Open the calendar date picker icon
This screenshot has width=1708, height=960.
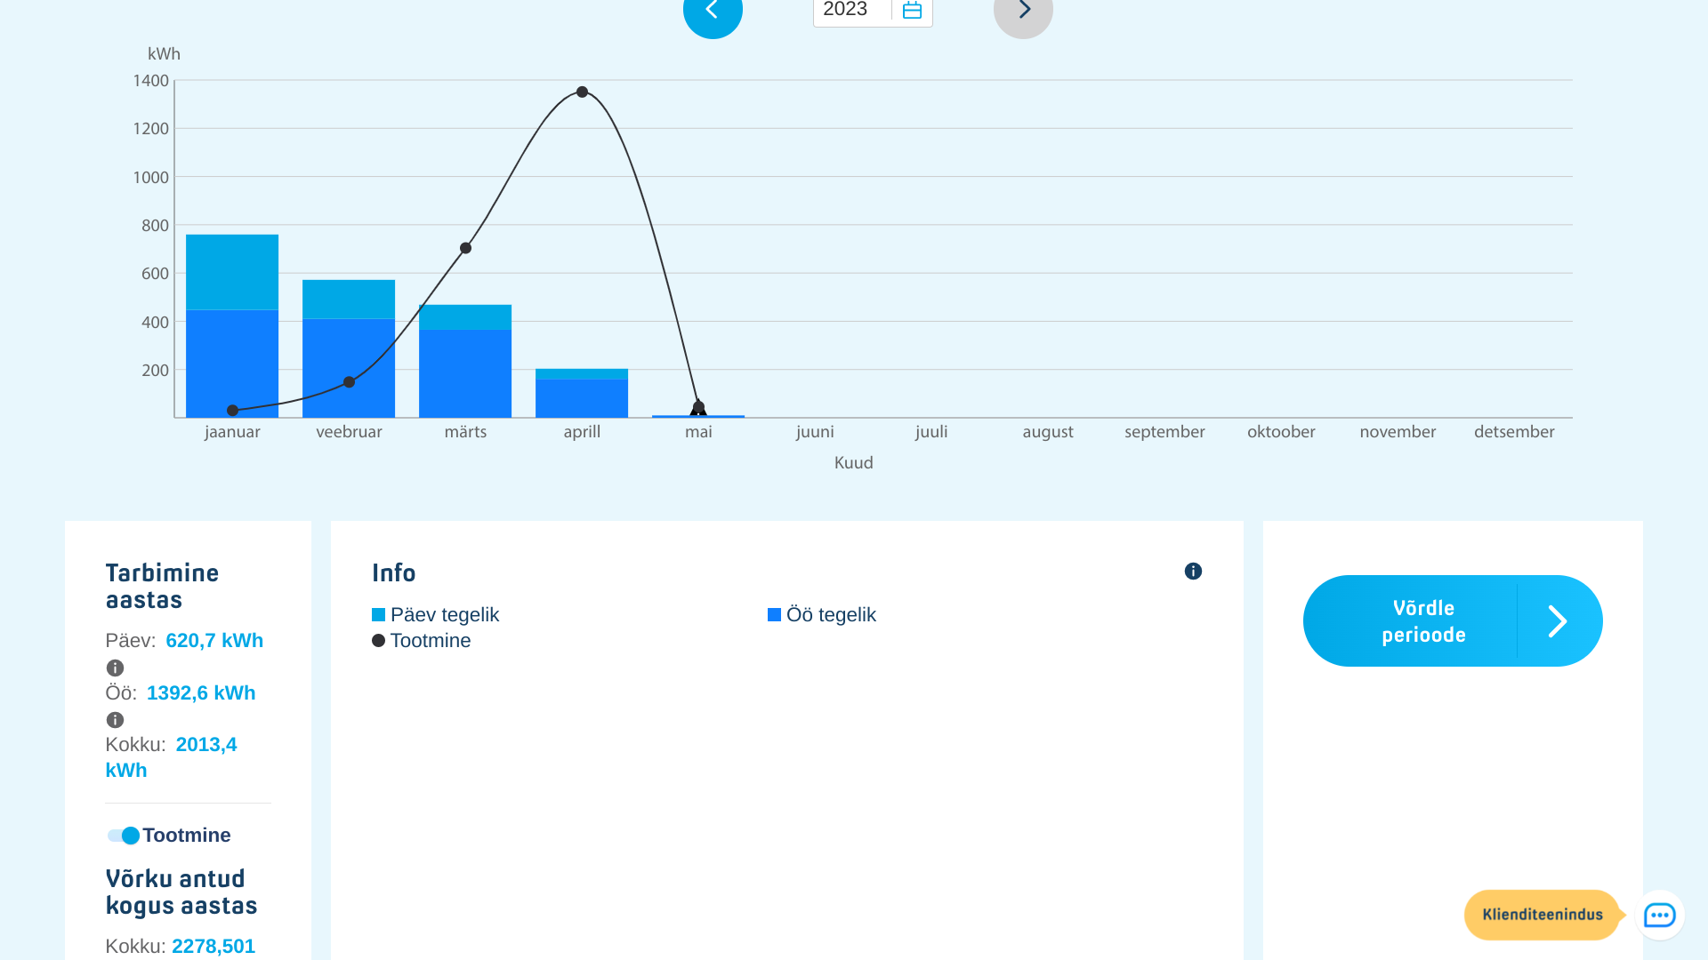[x=912, y=11]
